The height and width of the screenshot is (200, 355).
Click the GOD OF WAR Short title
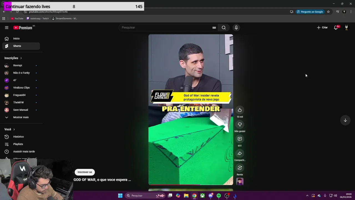tap(102, 180)
